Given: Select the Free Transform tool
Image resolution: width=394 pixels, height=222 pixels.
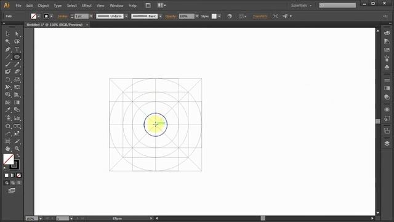Looking at the screenshot, I should pyautogui.click(x=17, y=87).
